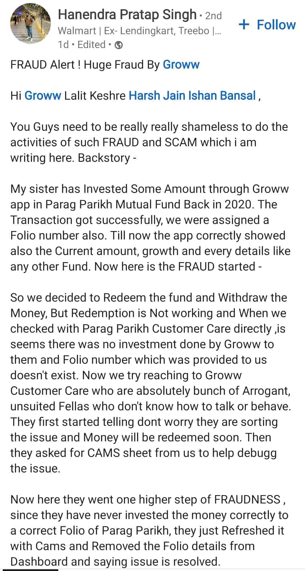Click the "Edited" label under the name
The height and width of the screenshot is (571, 305).
[x=91, y=45]
